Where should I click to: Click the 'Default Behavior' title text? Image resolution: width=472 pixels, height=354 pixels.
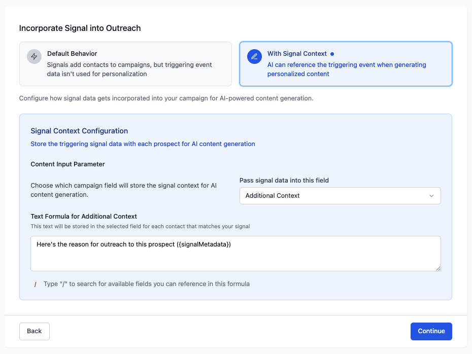(72, 54)
